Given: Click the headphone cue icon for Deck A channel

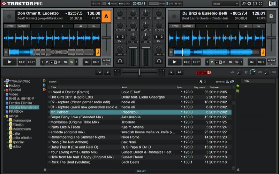Looking at the screenshot, I should click(x=120, y=61).
